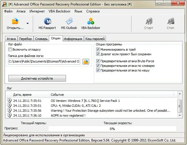Click the application icon in the title bar

[x=5, y=4]
